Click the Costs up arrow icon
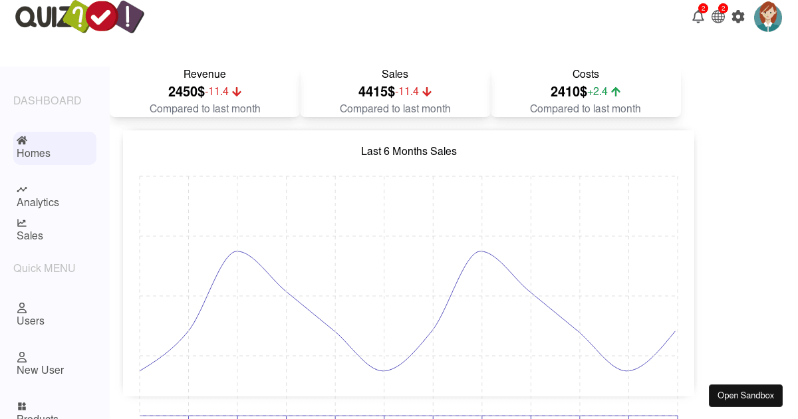Viewport: 798px width, 419px height. (616, 92)
